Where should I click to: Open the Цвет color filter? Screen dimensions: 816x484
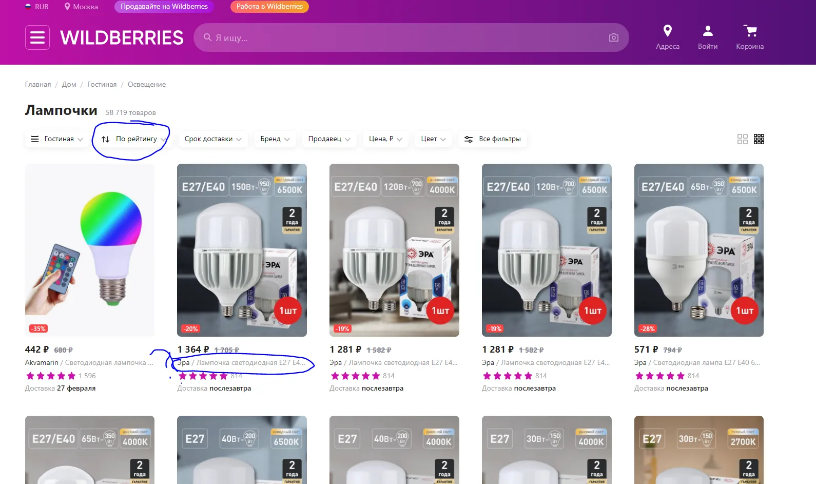(x=433, y=139)
